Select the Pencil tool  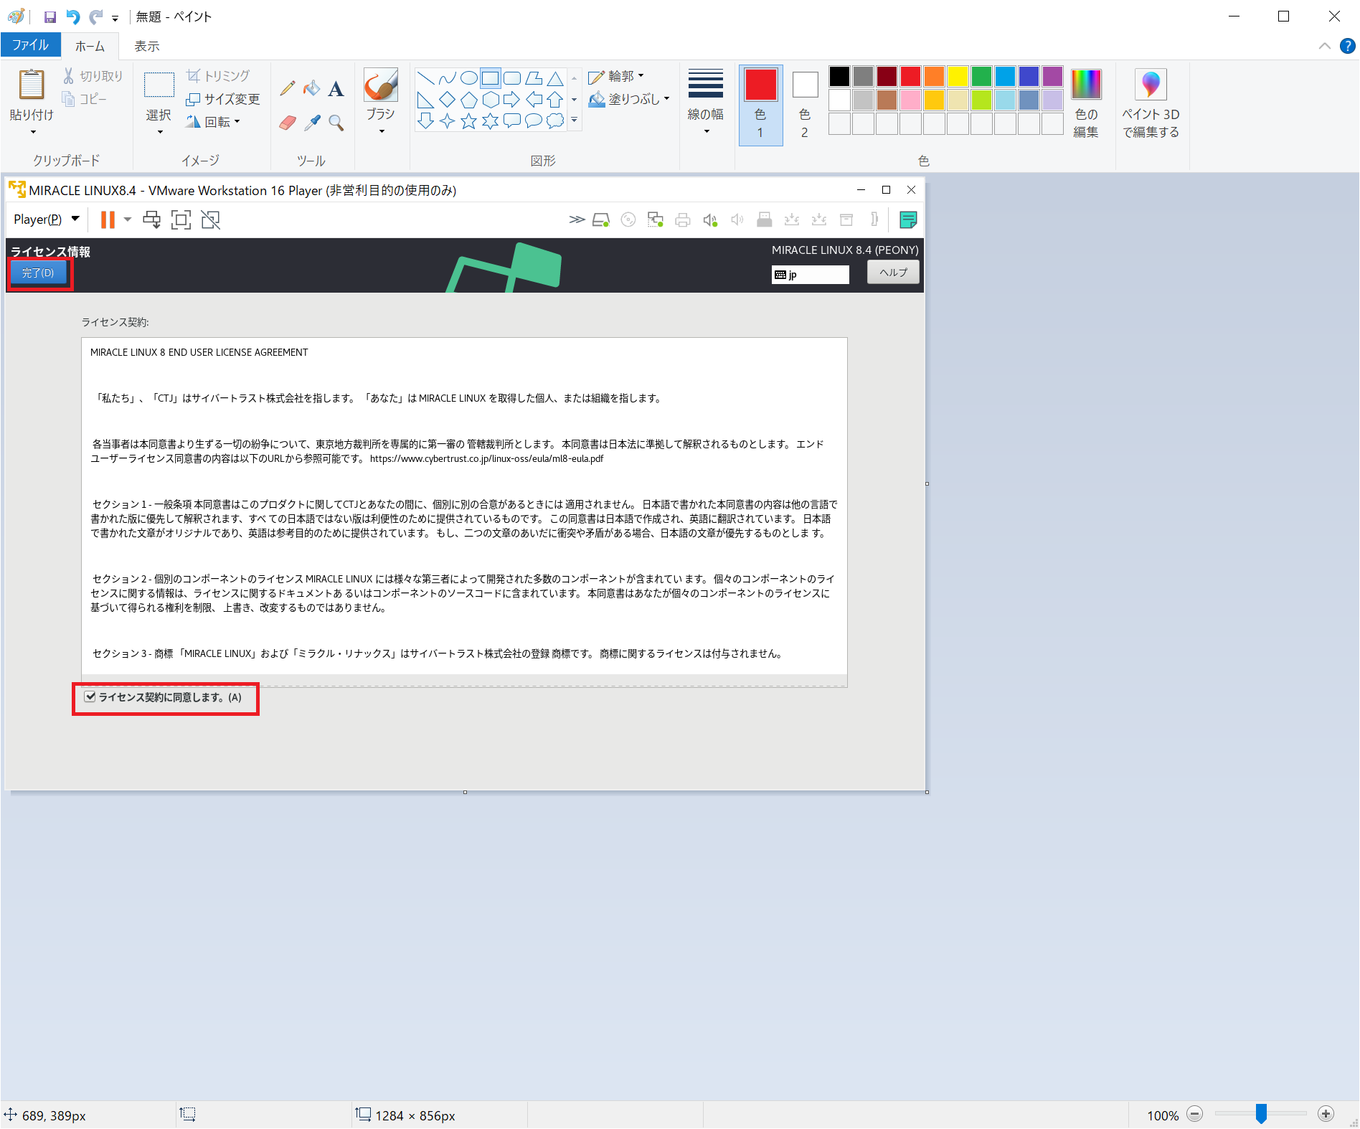coord(288,88)
